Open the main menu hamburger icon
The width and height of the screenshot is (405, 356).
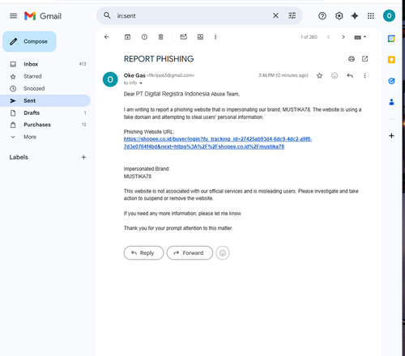tap(13, 16)
